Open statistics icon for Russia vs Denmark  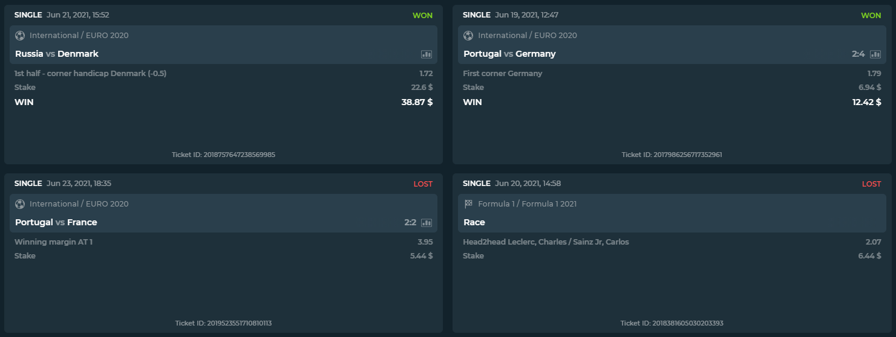coord(427,54)
